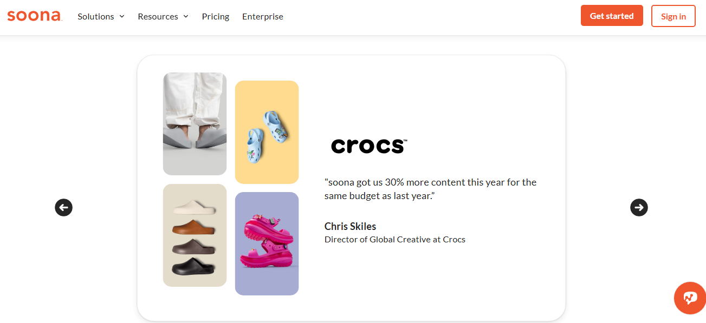
Task: Open the four stacked clogs photo
Action: tap(195, 235)
